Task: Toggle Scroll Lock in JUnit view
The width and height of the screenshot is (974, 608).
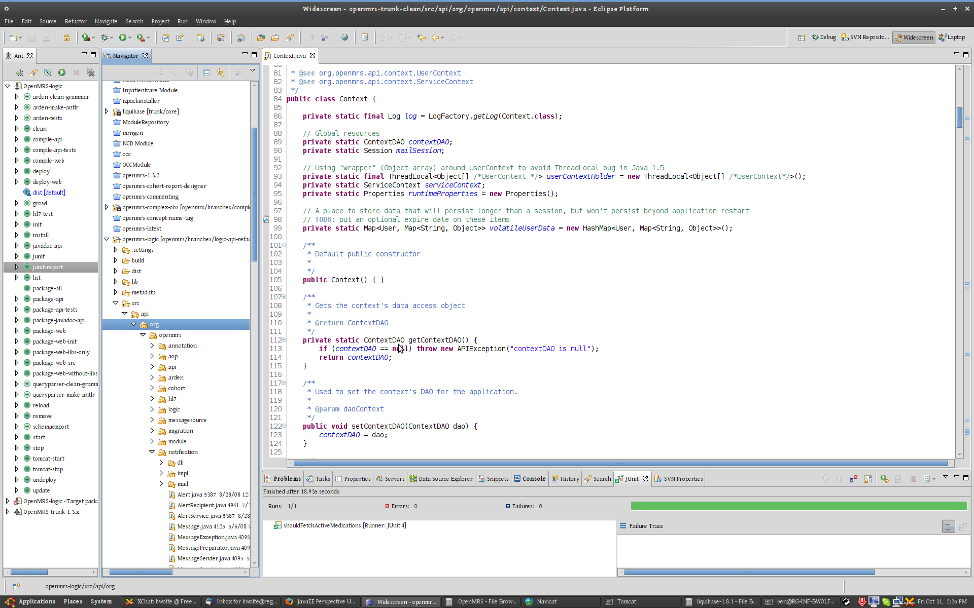Action: (868, 479)
